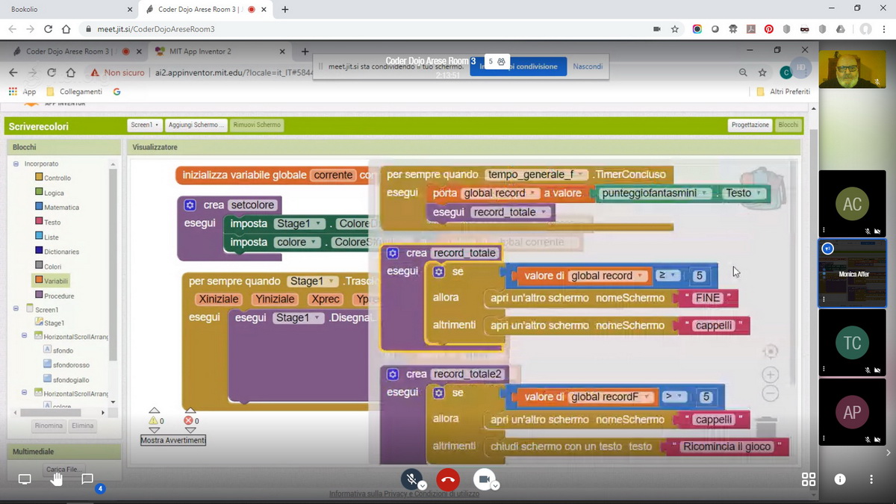This screenshot has height=504, width=896.
Task: Collapse the Incorporato tree section
Action: pyautogui.click(x=16, y=164)
